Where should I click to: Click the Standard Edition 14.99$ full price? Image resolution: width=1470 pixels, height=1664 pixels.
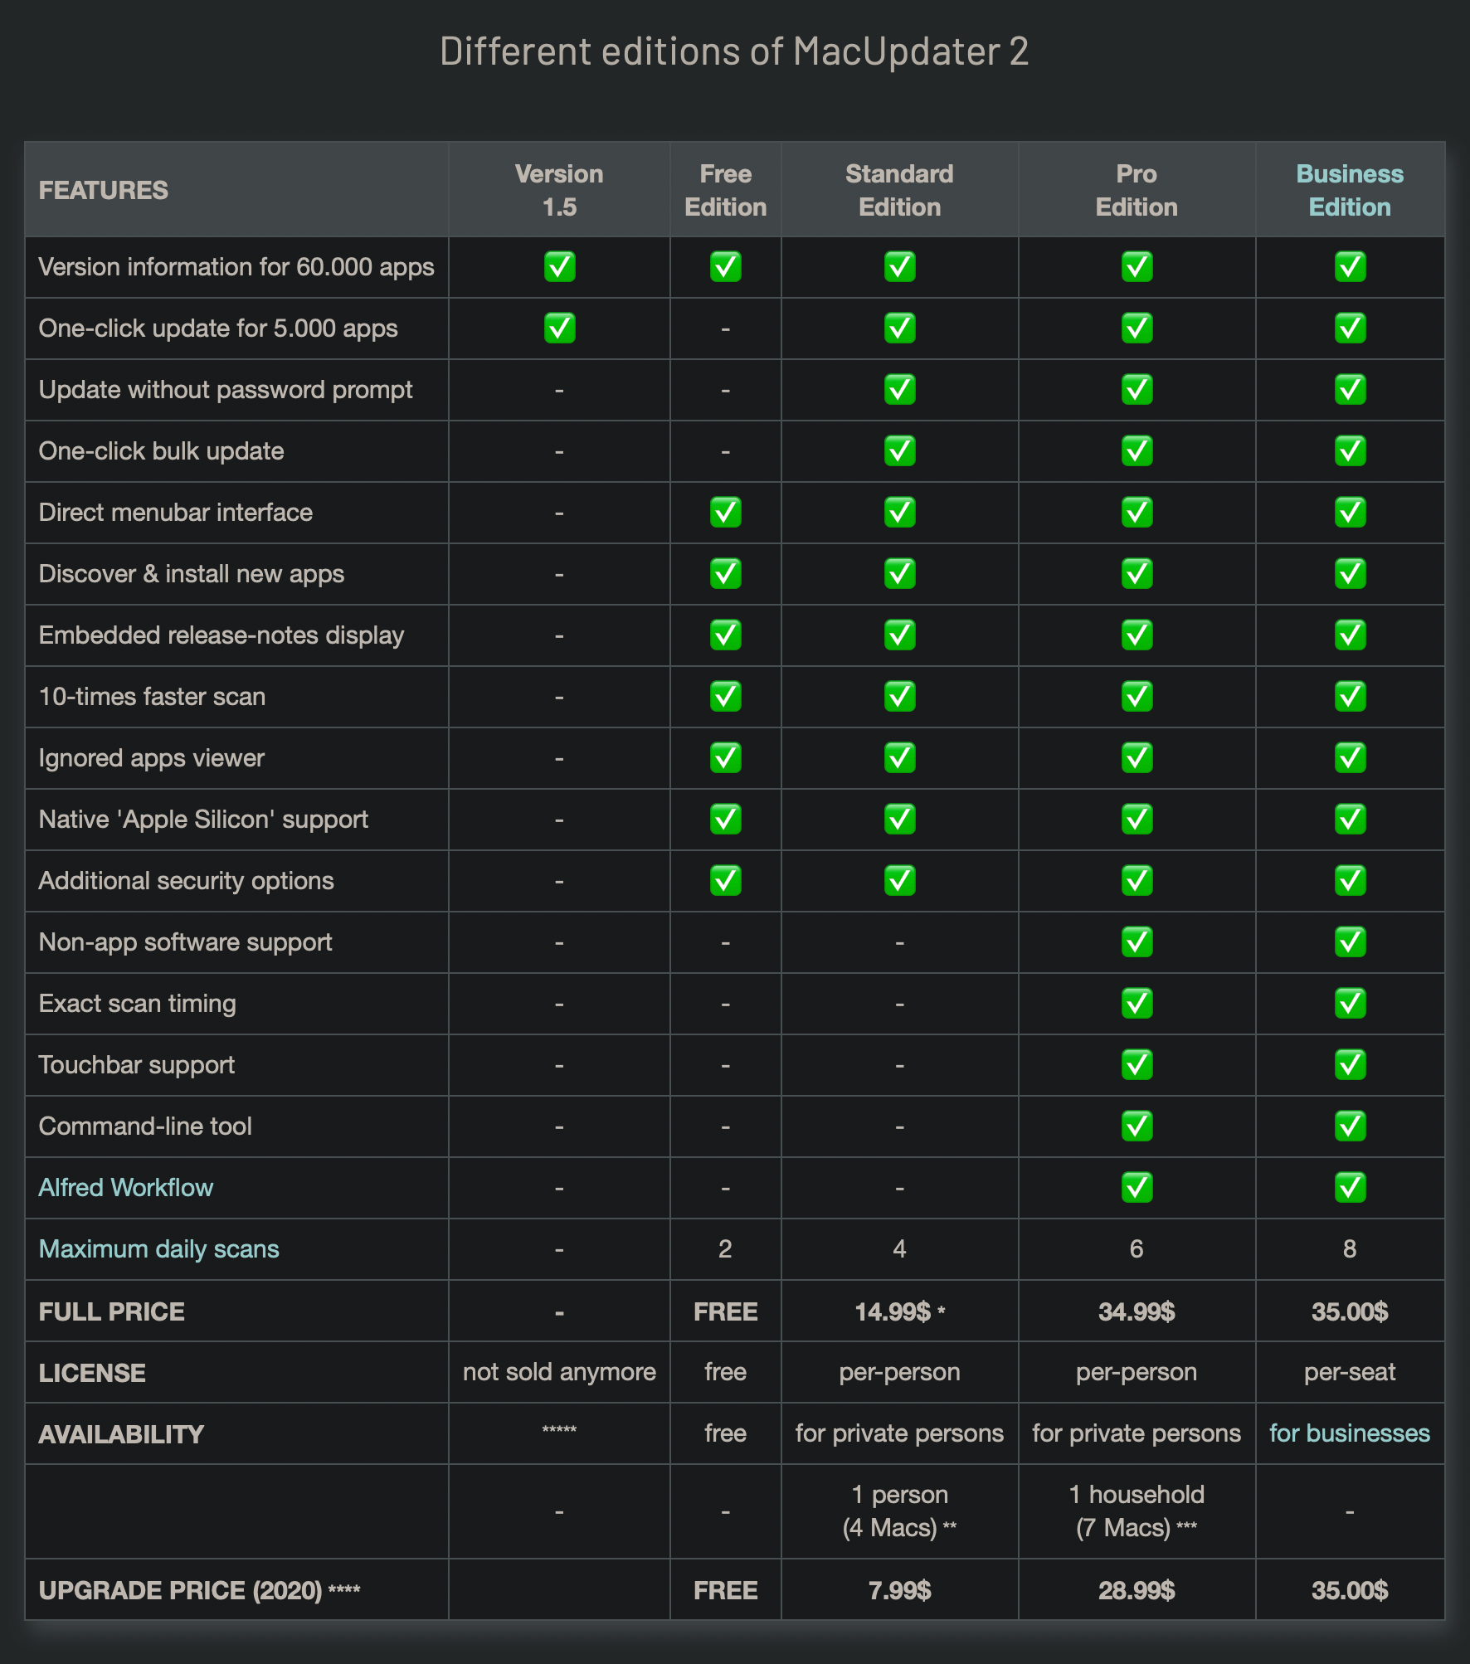899,1311
